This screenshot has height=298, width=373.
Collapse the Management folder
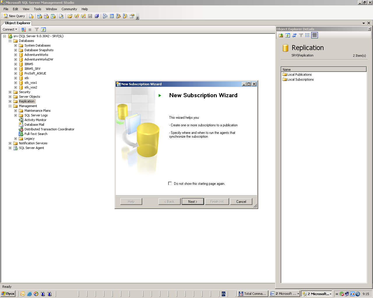click(10, 106)
